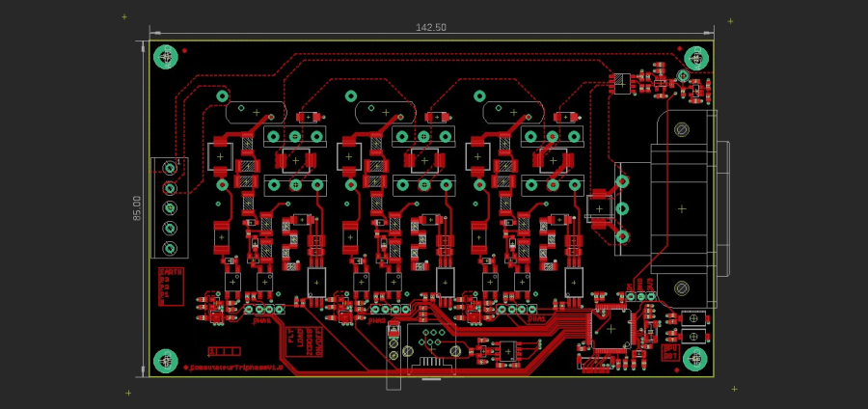The width and height of the screenshot is (868, 409).
Task: Click the top-left mounting hole
Action: tap(166, 56)
